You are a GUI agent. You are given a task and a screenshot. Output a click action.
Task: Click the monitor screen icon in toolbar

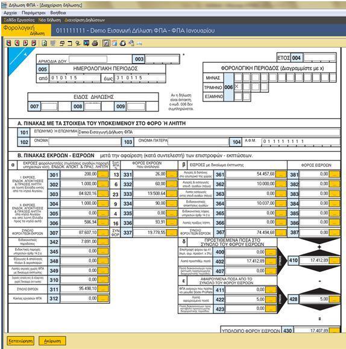[x=86, y=43]
